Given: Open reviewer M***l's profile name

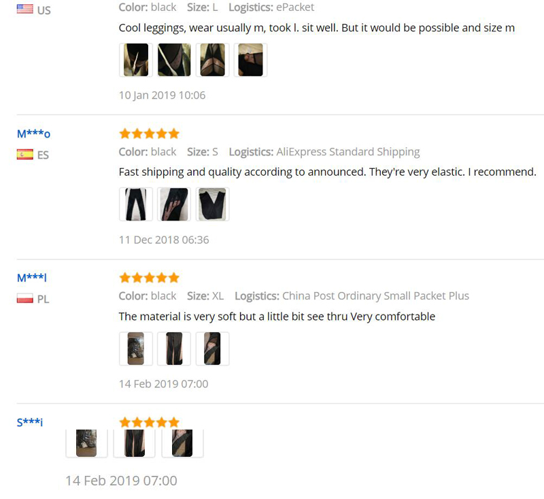Looking at the screenshot, I should (x=32, y=278).
